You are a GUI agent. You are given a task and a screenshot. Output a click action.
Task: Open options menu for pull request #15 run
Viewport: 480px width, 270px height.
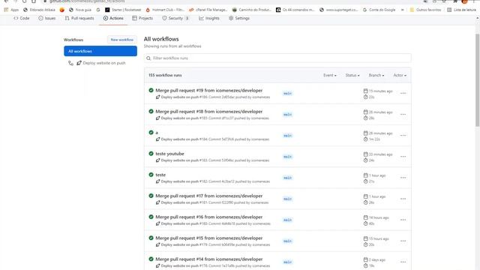coord(403,241)
